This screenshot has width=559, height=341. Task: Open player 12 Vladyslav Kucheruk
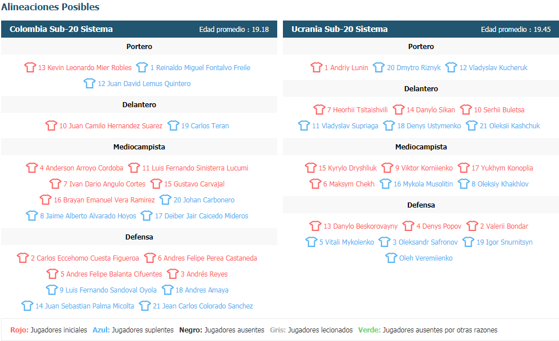[493, 68]
